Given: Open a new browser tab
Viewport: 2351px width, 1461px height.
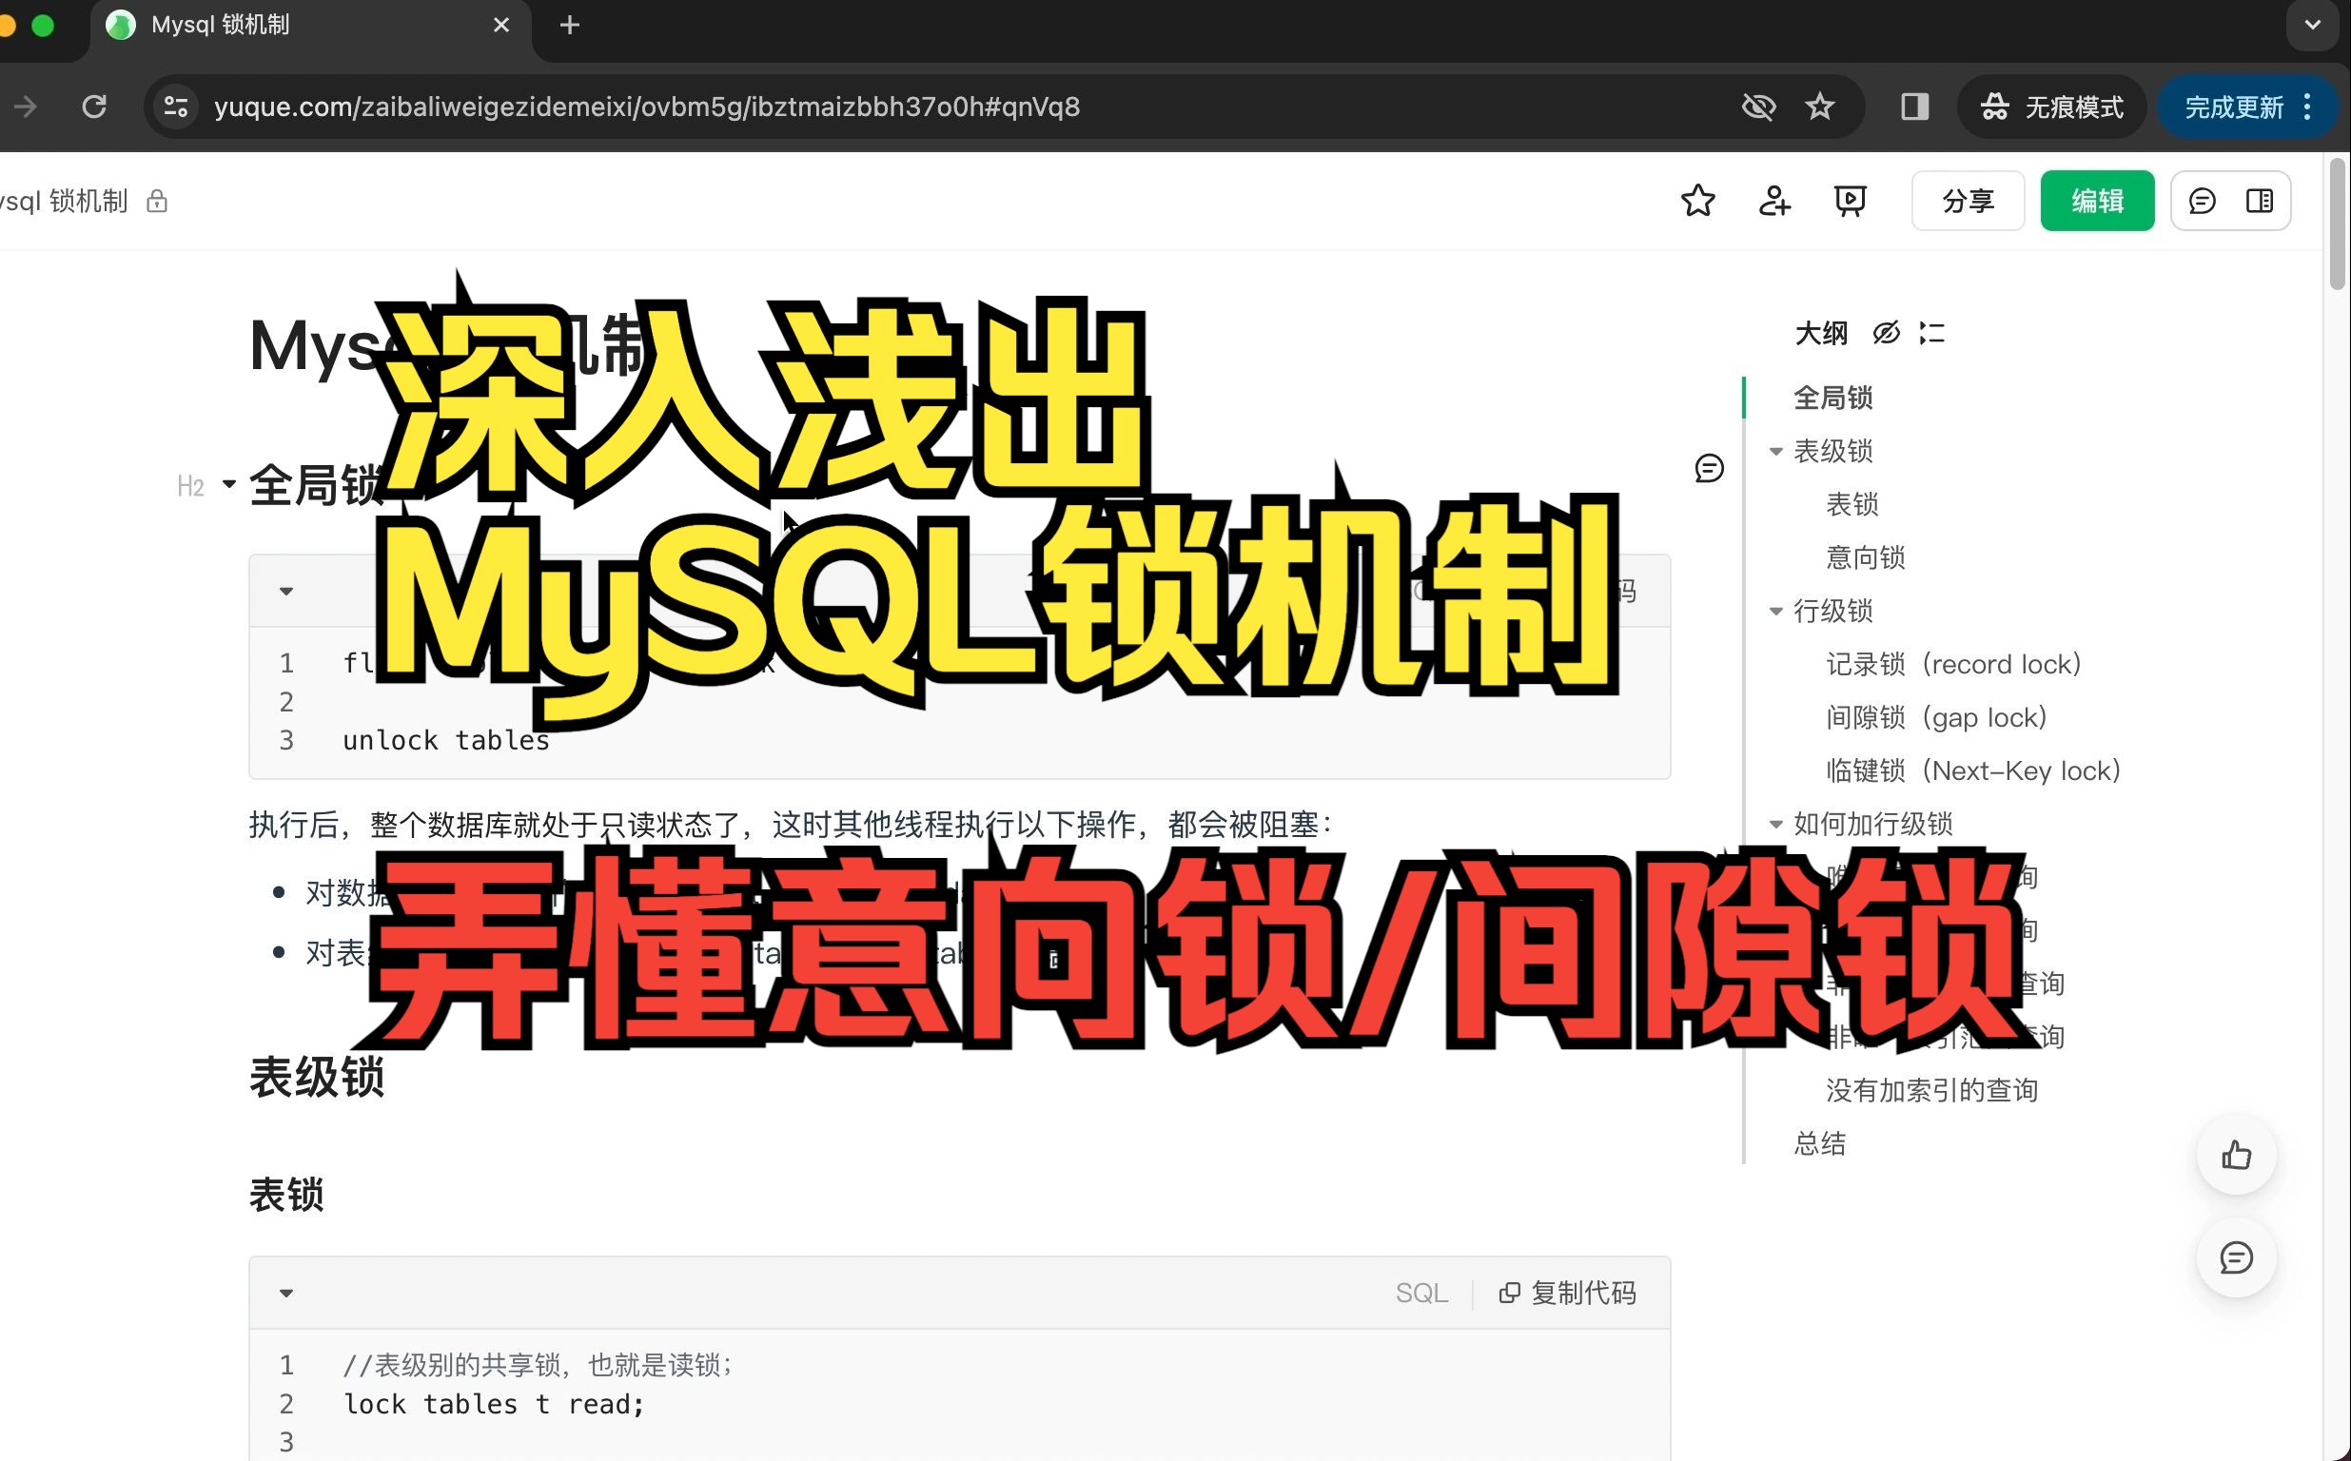Looking at the screenshot, I should click(569, 25).
